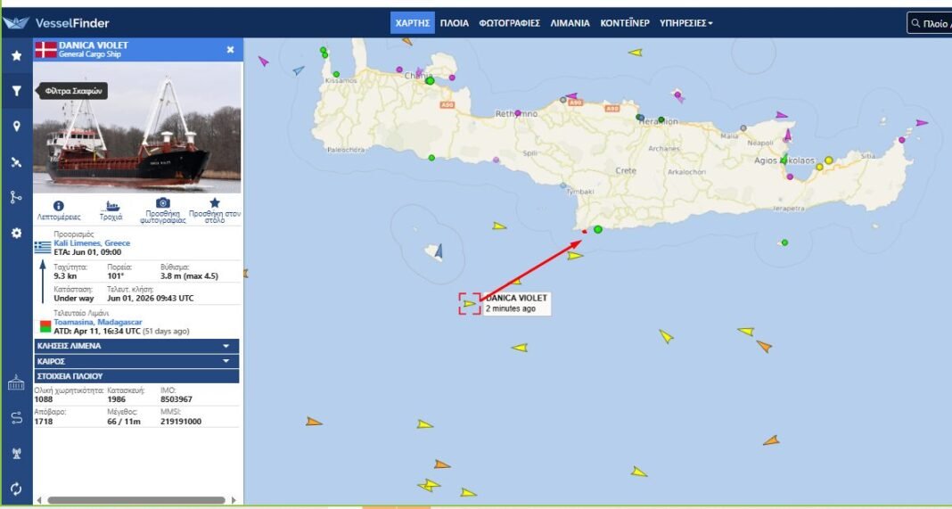
Task: Collapse the ΣΤΟΙΧΕΙΑ ΠΛΟΙΟΥ section
Action: [x=136, y=376]
